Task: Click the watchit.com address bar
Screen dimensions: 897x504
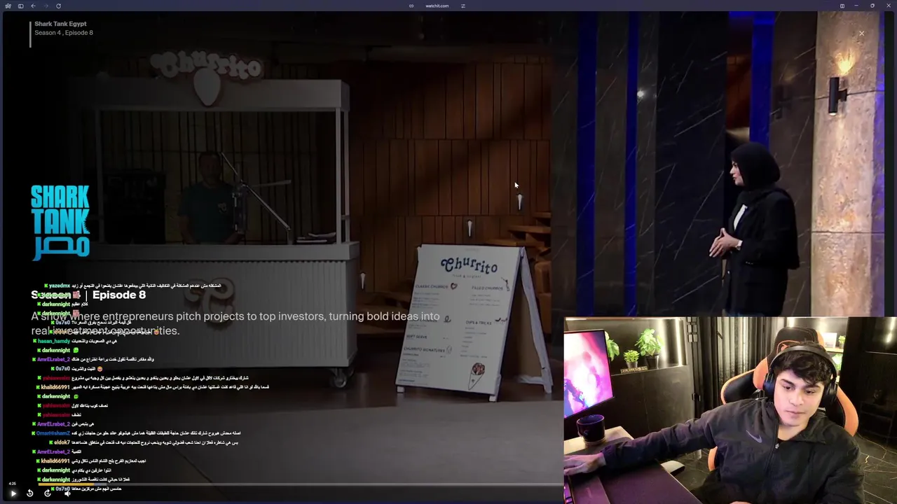Action: pos(437,6)
